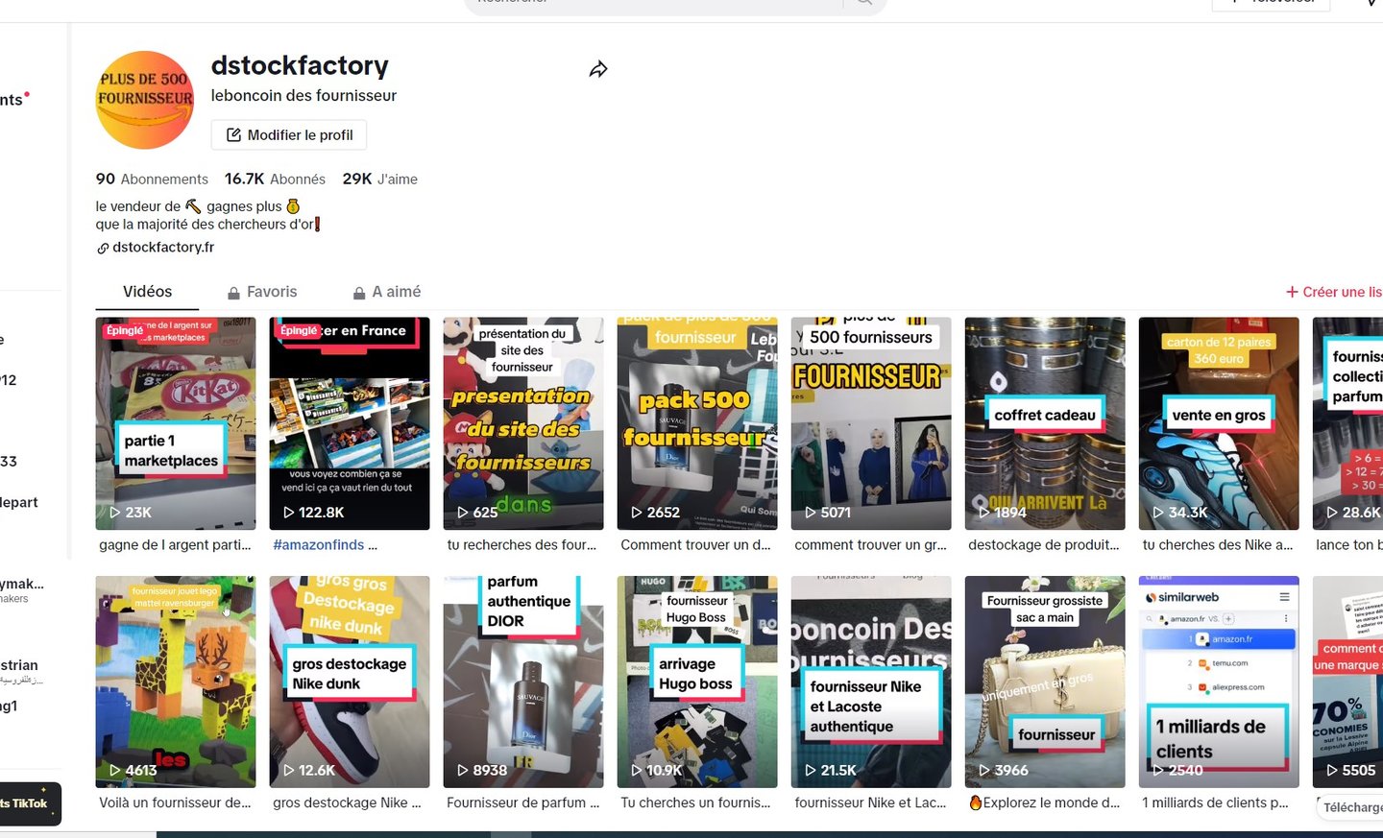This screenshot has width=1383, height=838.
Task: Click the lock icon beside Favoris
Action: tap(233, 293)
